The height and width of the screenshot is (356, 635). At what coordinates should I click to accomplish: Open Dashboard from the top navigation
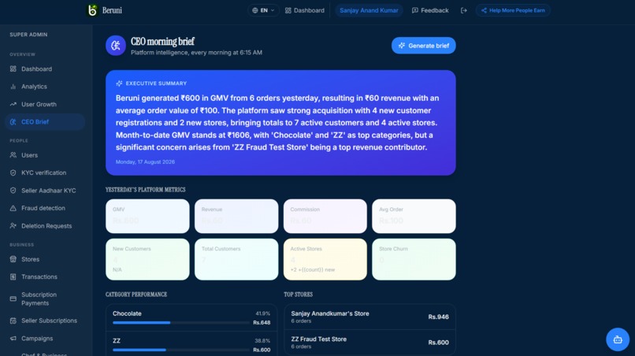pos(305,10)
